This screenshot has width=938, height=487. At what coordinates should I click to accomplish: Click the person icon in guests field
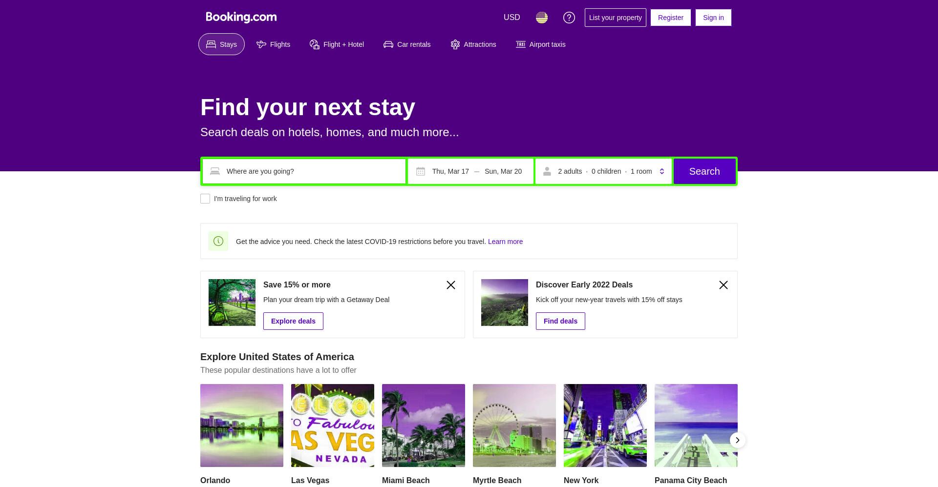(547, 171)
